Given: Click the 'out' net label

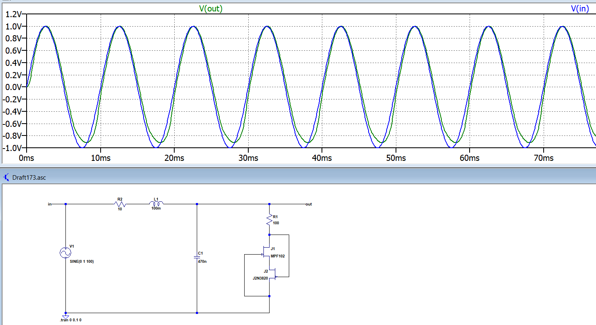Looking at the screenshot, I should point(309,204).
